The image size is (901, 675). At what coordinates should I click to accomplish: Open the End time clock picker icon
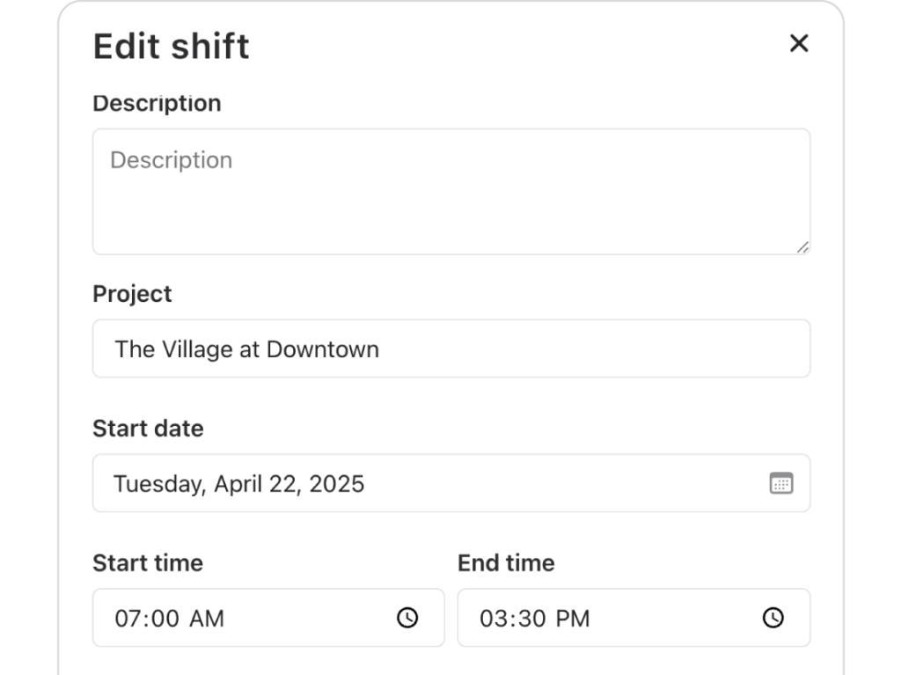click(773, 618)
